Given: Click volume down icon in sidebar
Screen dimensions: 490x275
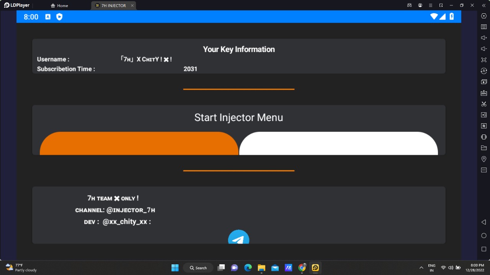Looking at the screenshot, I should [x=484, y=49].
